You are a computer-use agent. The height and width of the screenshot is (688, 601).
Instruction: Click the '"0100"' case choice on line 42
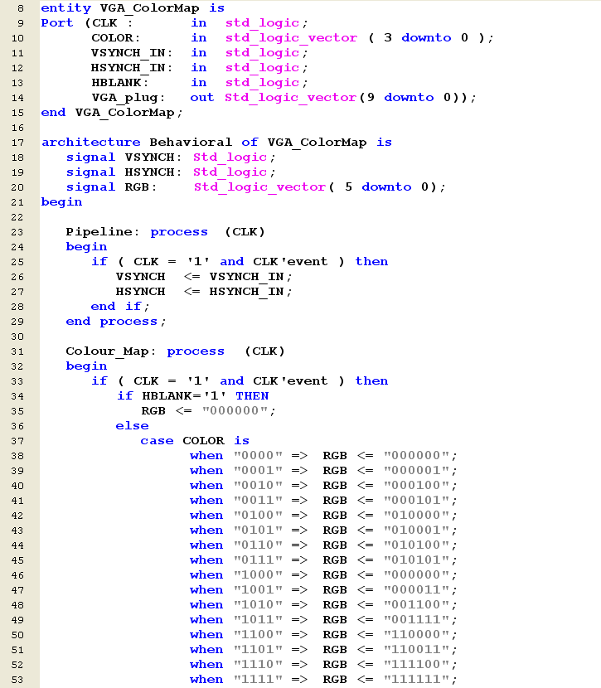258,515
